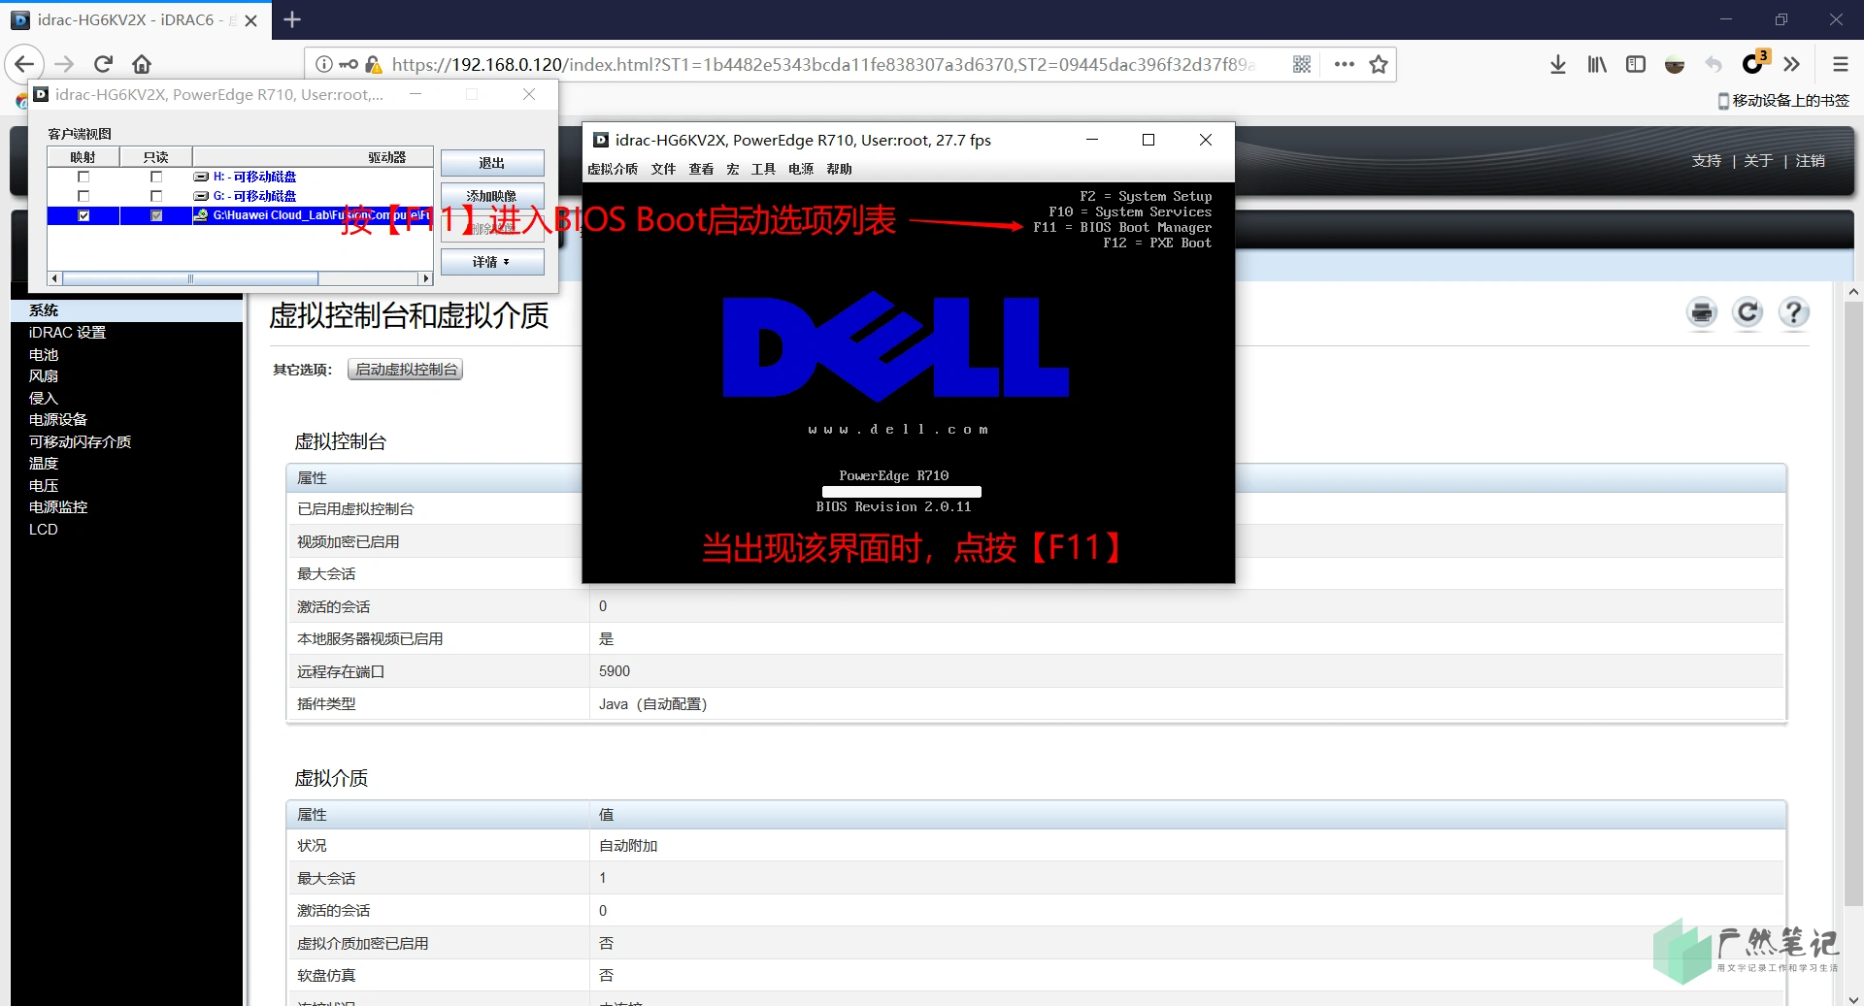
Task: Click the undo arrow icon in browser toolbar
Action: 1714,64
